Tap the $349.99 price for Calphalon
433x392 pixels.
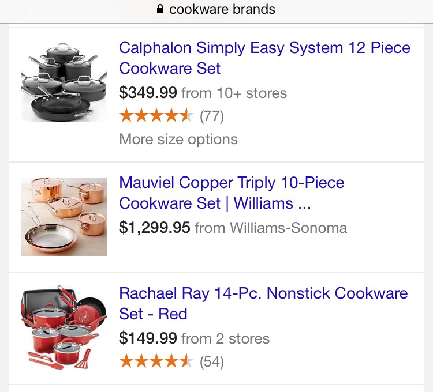[x=147, y=93]
